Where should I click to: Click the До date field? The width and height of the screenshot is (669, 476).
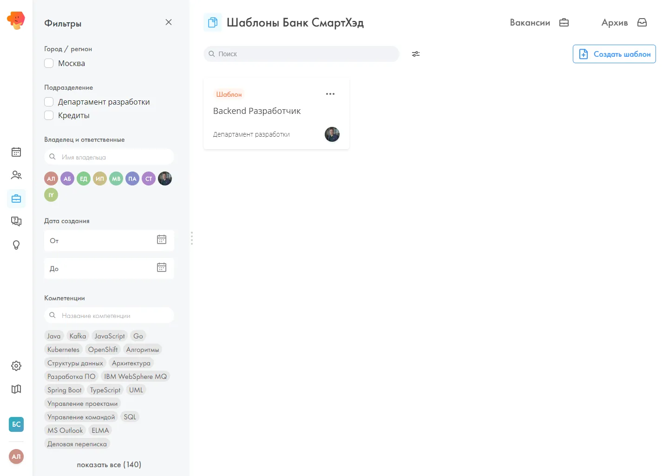coord(109,268)
